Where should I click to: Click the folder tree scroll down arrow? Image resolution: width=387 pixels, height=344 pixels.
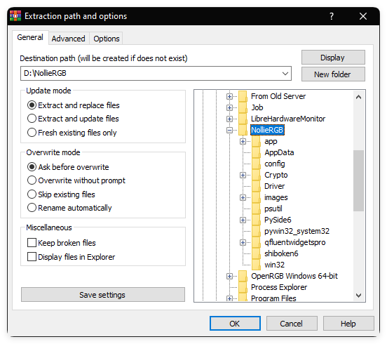click(358, 295)
